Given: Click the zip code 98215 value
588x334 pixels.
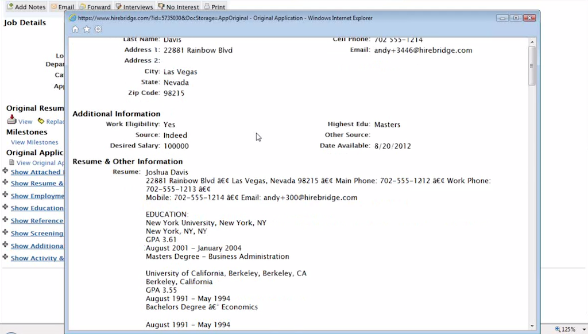Looking at the screenshot, I should point(174,94).
